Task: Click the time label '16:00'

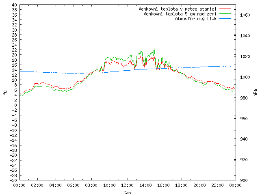Action: pos(163,185)
